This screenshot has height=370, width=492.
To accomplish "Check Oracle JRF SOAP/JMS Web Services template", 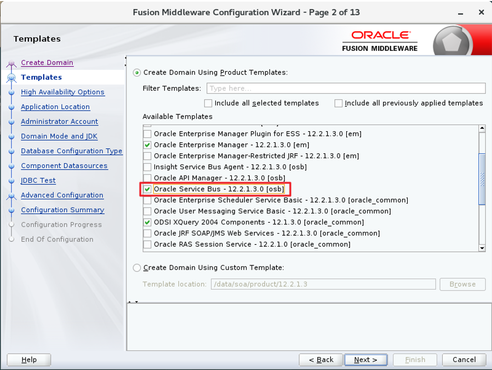I will pyautogui.click(x=147, y=233).
